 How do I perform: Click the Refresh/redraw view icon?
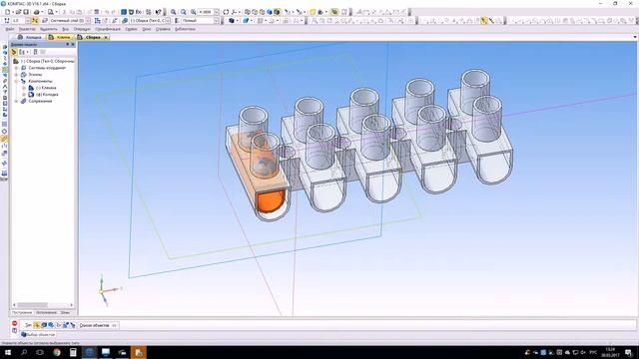pos(226,12)
